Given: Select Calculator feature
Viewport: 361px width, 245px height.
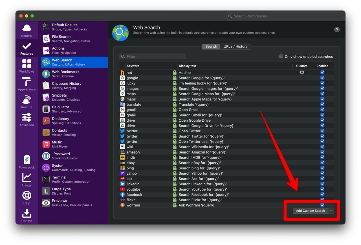Looking at the screenshot, I should point(74,109).
